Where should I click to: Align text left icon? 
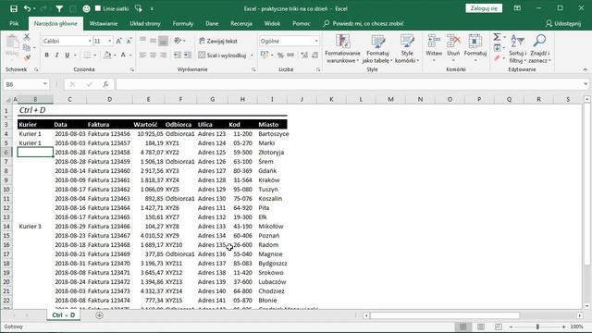coord(142,55)
